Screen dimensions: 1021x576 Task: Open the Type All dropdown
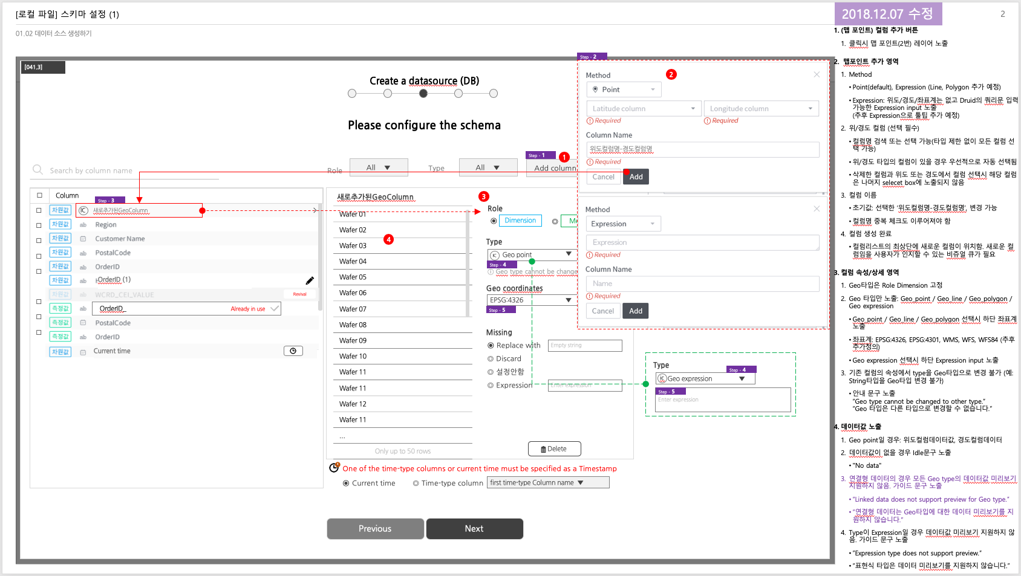point(488,167)
